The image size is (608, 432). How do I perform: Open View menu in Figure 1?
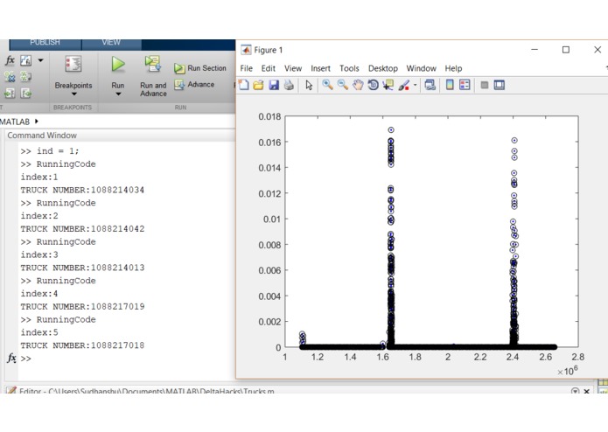(x=293, y=68)
